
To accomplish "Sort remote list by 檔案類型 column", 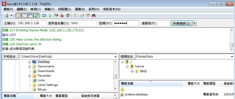I will pos(211,83).
